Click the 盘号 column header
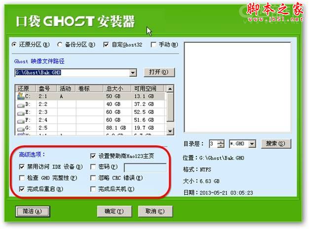 [x=46, y=89]
